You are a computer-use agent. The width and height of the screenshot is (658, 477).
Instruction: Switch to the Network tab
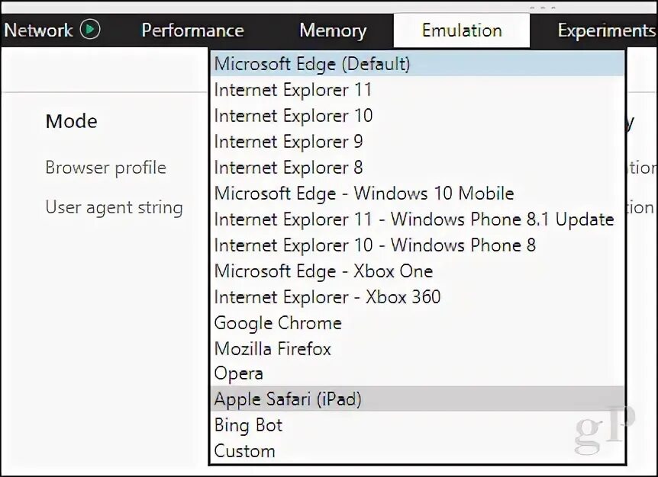pyautogui.click(x=38, y=30)
